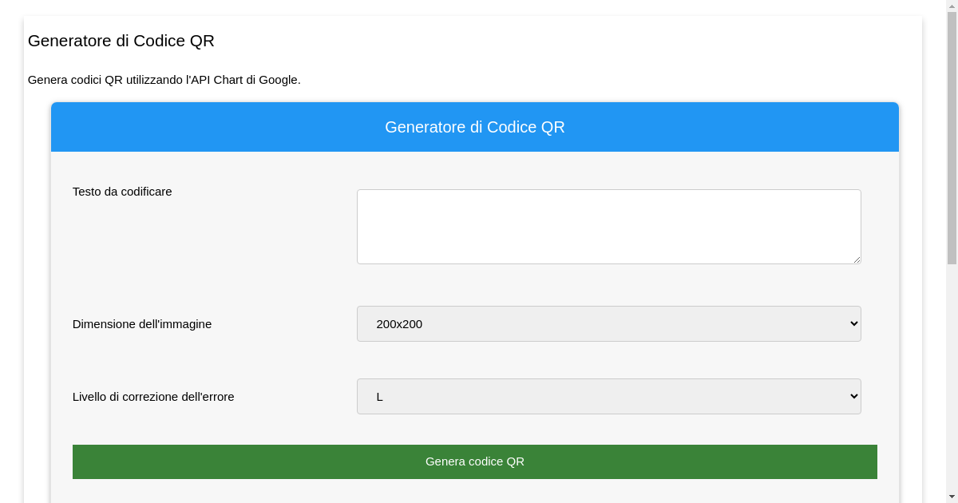Image resolution: width=958 pixels, height=503 pixels.
Task: Click the Livello di correzione dell'errore label
Action: 153,396
